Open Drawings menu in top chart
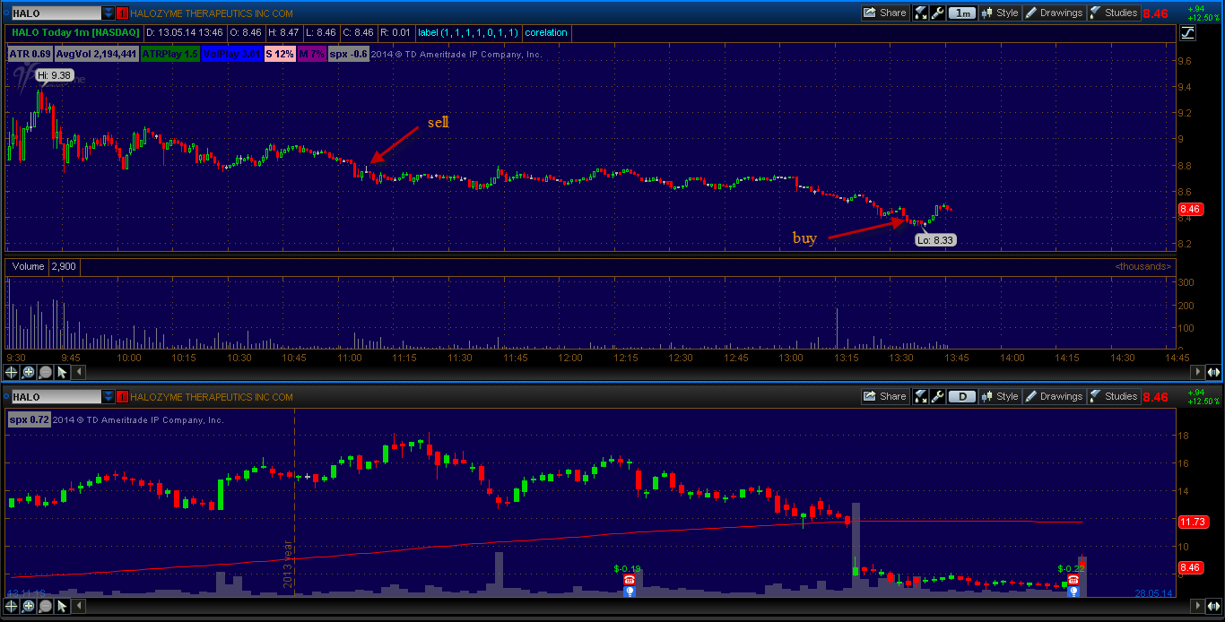 pyautogui.click(x=1054, y=13)
